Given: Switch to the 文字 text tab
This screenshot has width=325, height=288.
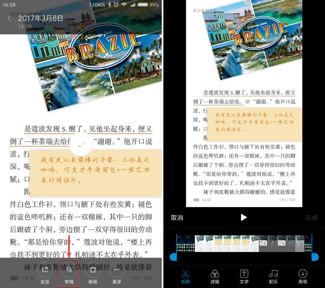Looking at the screenshot, I should coord(244,277).
